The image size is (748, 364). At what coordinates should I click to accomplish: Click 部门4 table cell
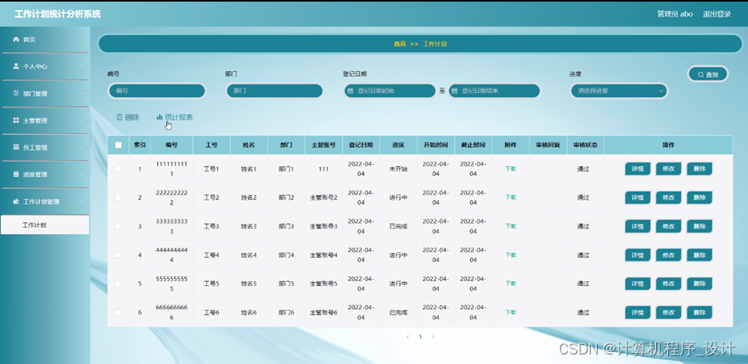click(287, 256)
